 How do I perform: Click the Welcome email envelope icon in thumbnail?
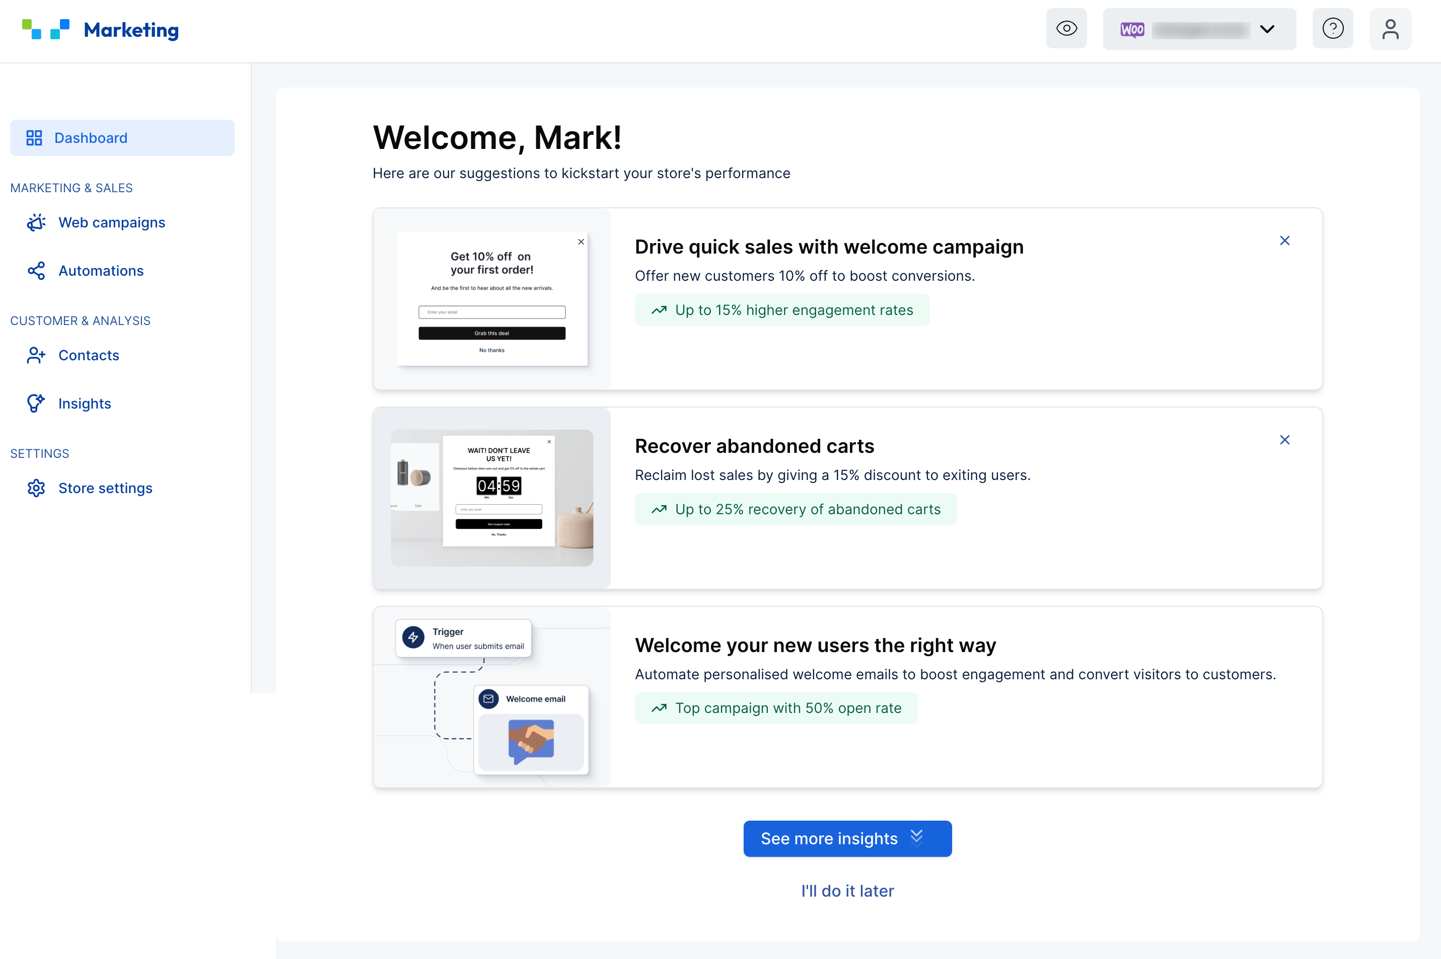pyautogui.click(x=488, y=698)
